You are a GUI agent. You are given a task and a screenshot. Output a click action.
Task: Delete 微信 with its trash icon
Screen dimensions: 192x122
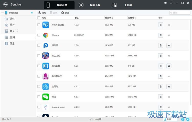point(161,97)
